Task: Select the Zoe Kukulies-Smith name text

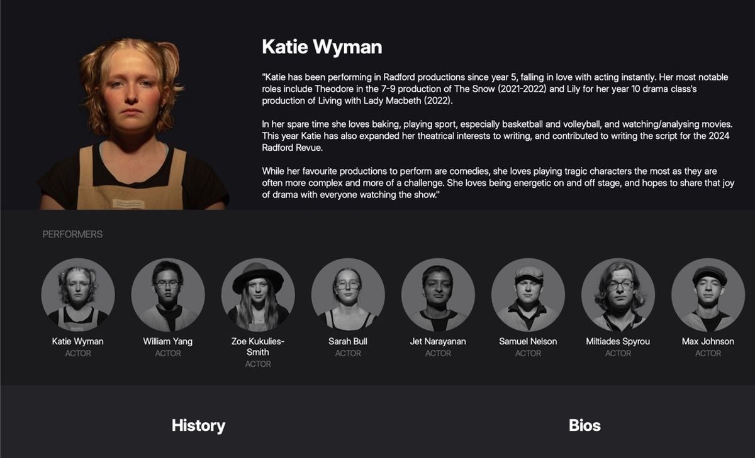Action: coord(258,347)
